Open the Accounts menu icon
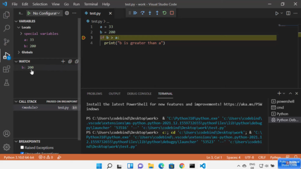The width and height of the screenshot is (301, 169). click(x=7, y=134)
